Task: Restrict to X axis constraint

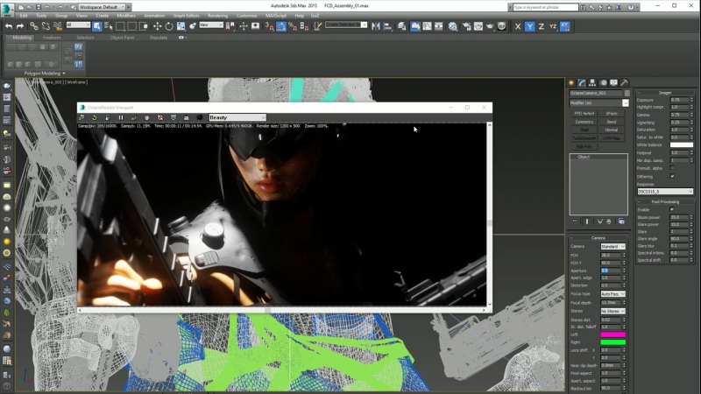Action: coord(518,26)
